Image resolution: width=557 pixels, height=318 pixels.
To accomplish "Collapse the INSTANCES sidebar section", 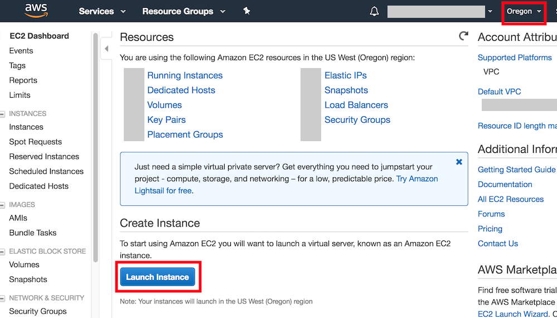I will [x=3, y=114].
